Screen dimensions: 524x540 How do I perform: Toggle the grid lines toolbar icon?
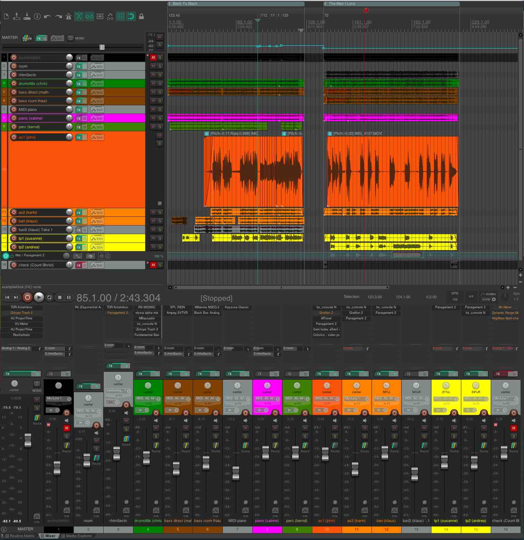[x=120, y=16]
